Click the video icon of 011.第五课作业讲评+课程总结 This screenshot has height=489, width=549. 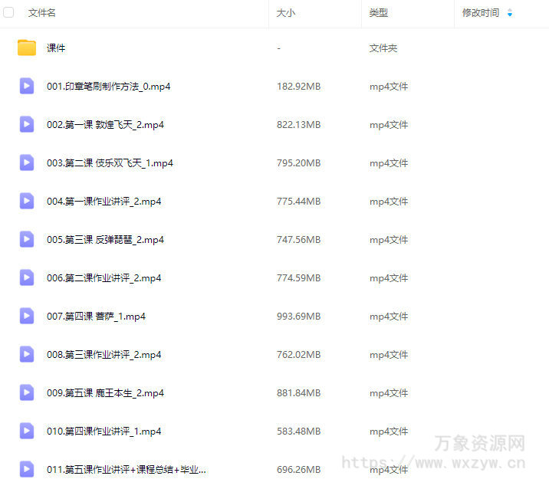click(27, 469)
